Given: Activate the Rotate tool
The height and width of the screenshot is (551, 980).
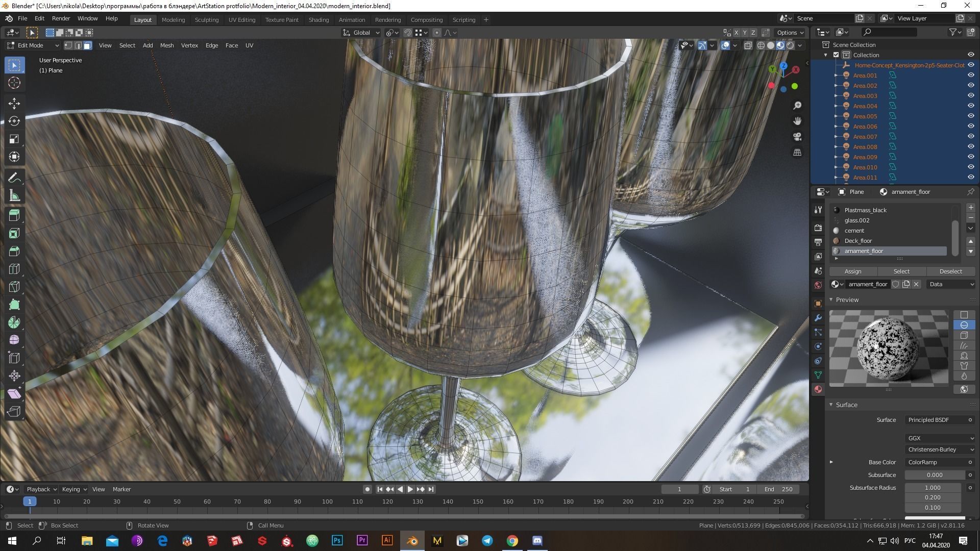Looking at the screenshot, I should 14,121.
